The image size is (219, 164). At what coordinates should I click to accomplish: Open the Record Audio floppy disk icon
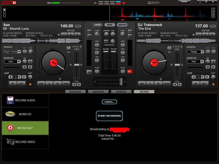(x=10, y=100)
